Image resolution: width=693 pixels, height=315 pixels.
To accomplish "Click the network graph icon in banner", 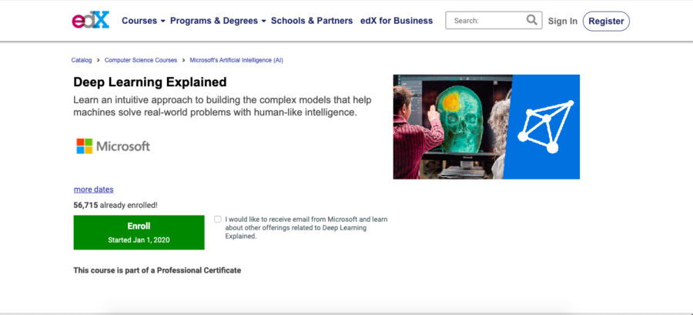I will pyautogui.click(x=545, y=127).
